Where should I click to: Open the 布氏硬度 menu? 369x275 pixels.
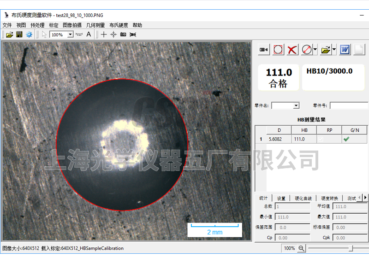[x=119, y=25]
